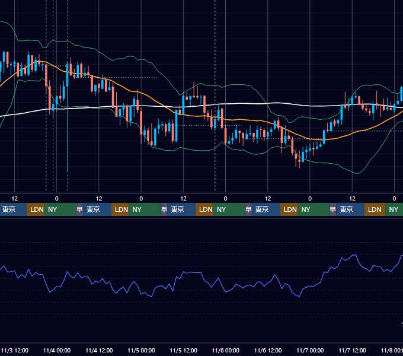Select the LDN block just before 11/5 00:00

(120, 209)
